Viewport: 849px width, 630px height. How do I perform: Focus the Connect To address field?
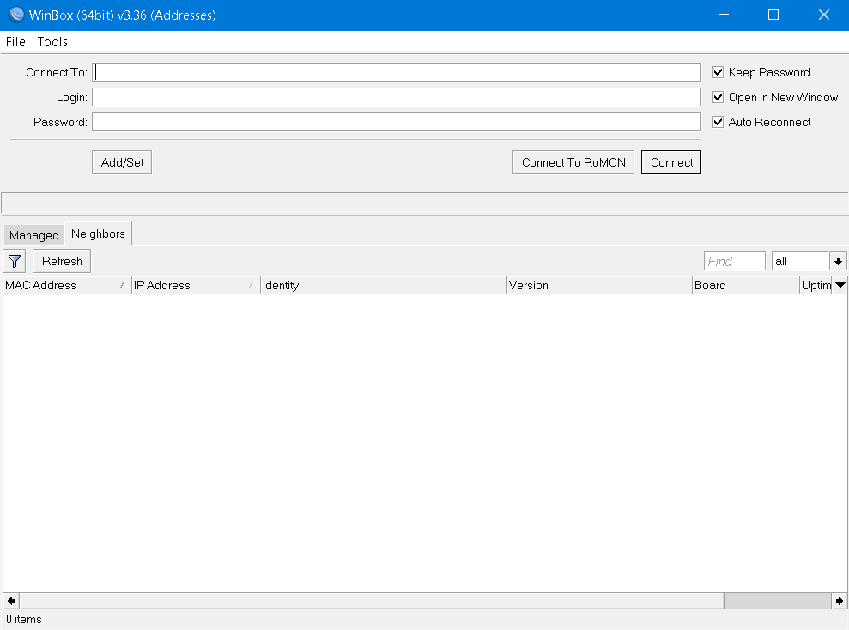click(x=397, y=72)
